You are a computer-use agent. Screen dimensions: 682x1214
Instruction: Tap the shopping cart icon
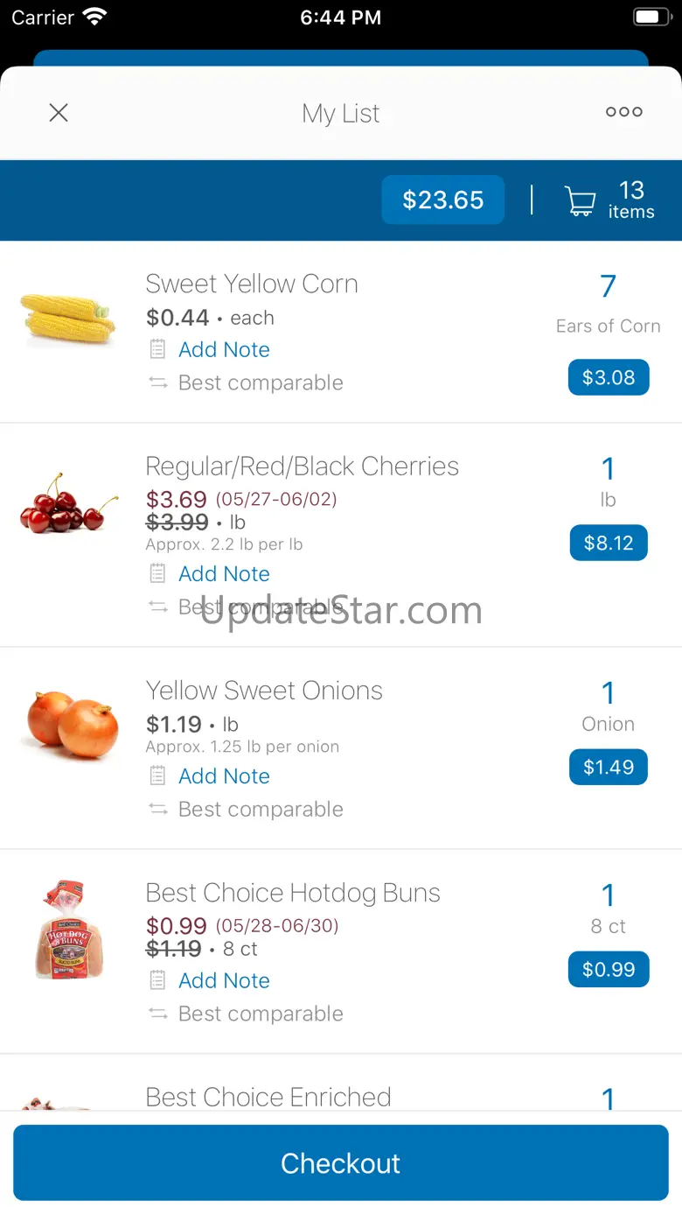[580, 200]
